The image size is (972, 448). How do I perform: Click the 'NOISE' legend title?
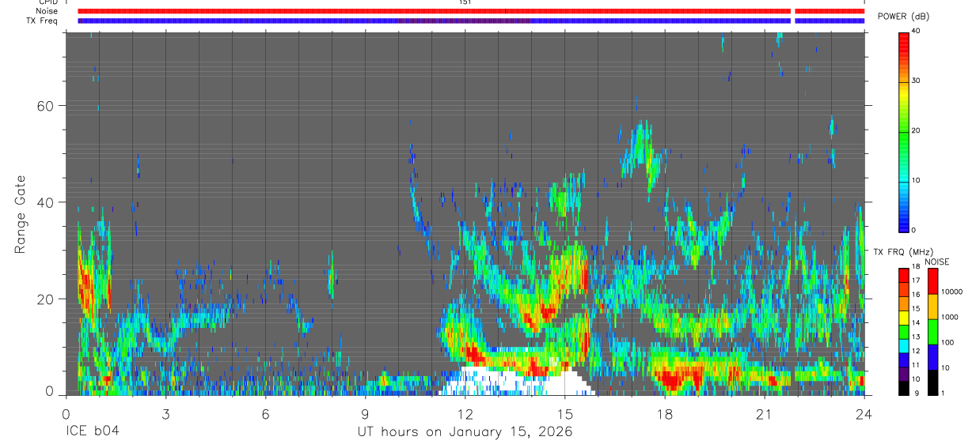click(938, 262)
